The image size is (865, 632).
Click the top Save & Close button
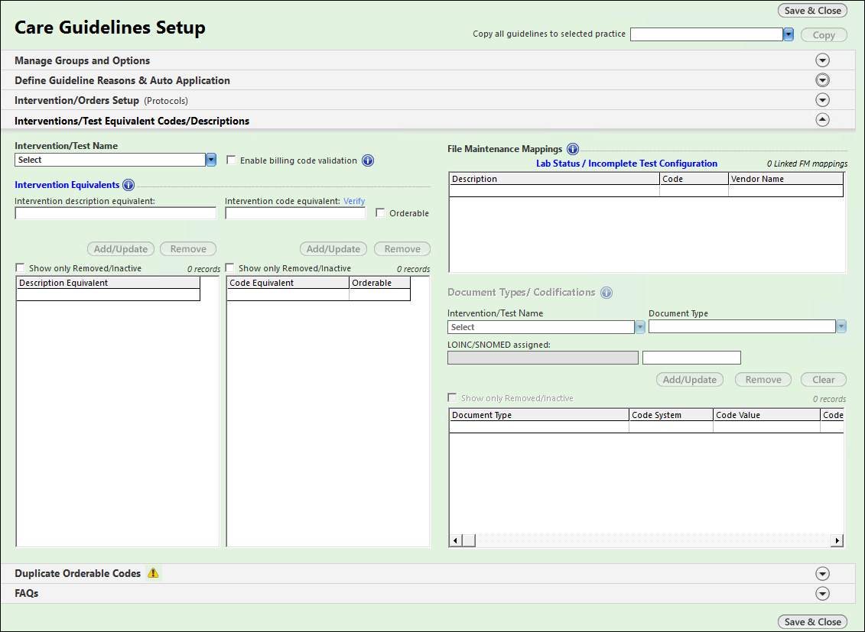(812, 11)
